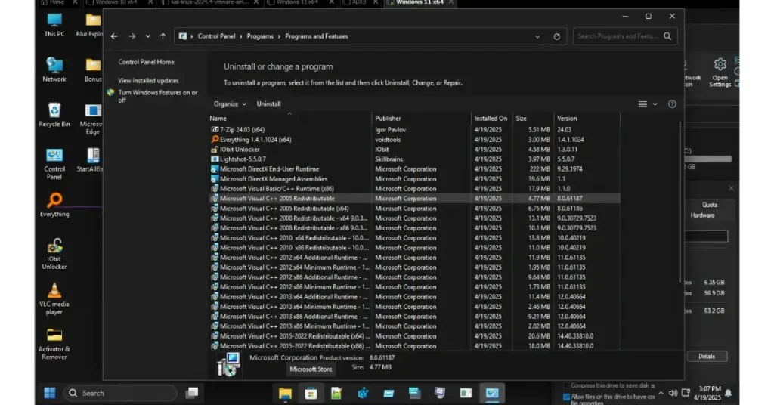
Task: Click the change view list icon
Action: (642, 104)
